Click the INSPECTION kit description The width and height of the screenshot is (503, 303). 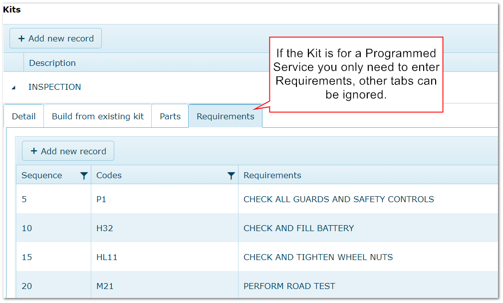pyautogui.click(x=54, y=87)
